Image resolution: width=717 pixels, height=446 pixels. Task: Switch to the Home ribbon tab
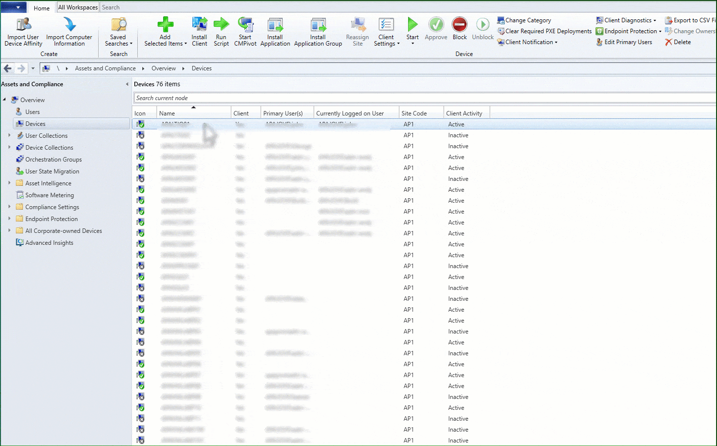pyautogui.click(x=42, y=8)
